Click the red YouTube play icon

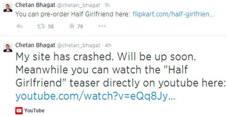(x=19, y=111)
